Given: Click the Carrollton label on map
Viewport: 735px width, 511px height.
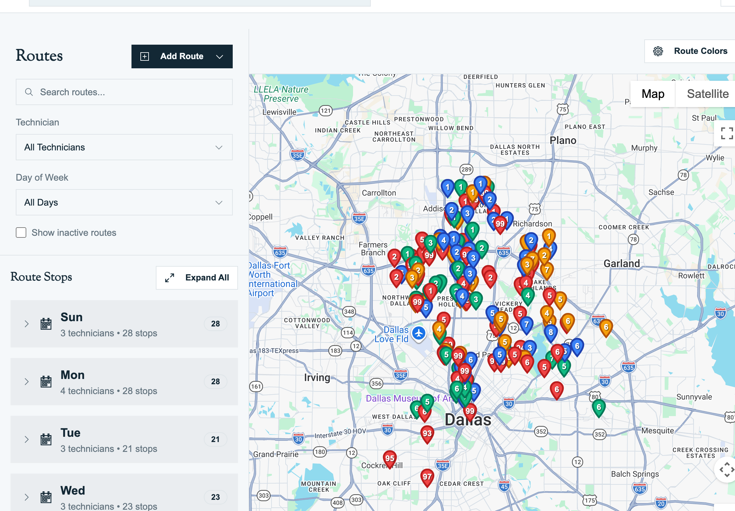Looking at the screenshot, I should click(x=379, y=193).
